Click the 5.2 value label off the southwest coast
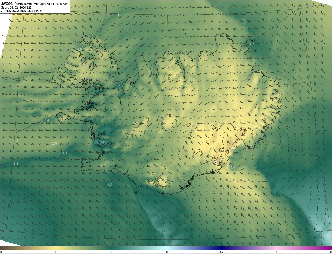This screenshot has width=332, height=254. (110, 185)
